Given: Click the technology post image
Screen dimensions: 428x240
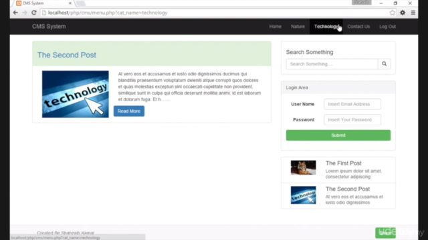Looking at the screenshot, I should tap(76, 94).
